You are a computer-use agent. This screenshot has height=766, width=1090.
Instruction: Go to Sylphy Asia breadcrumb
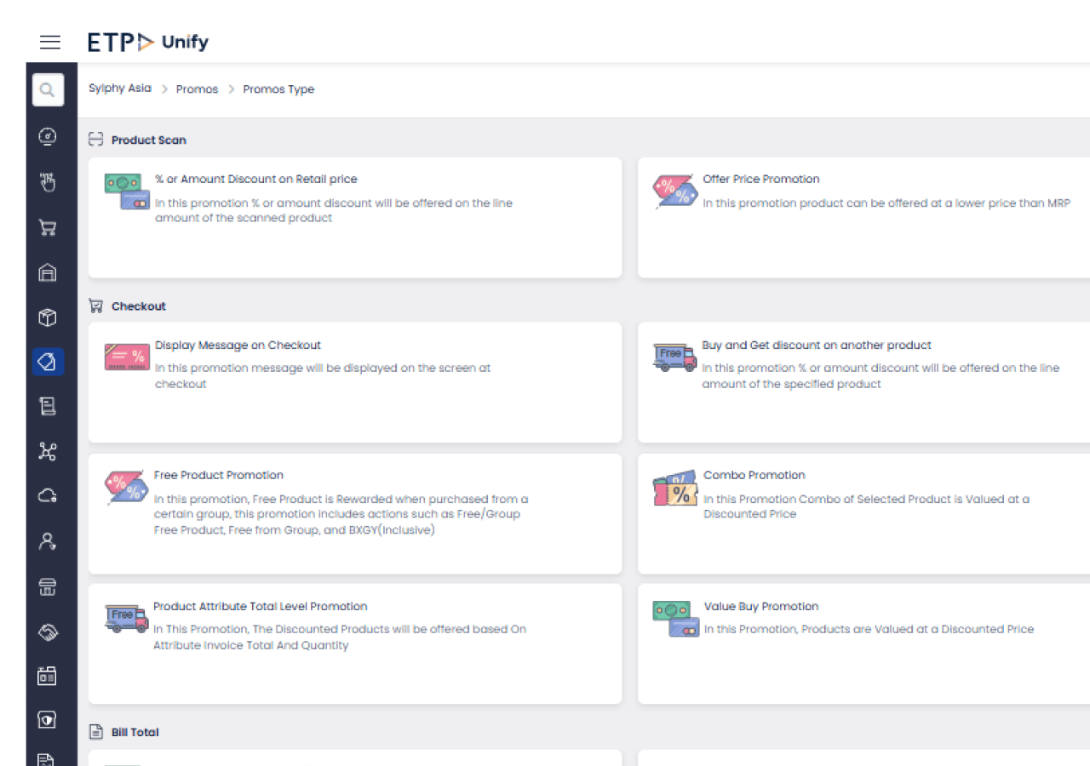(119, 89)
